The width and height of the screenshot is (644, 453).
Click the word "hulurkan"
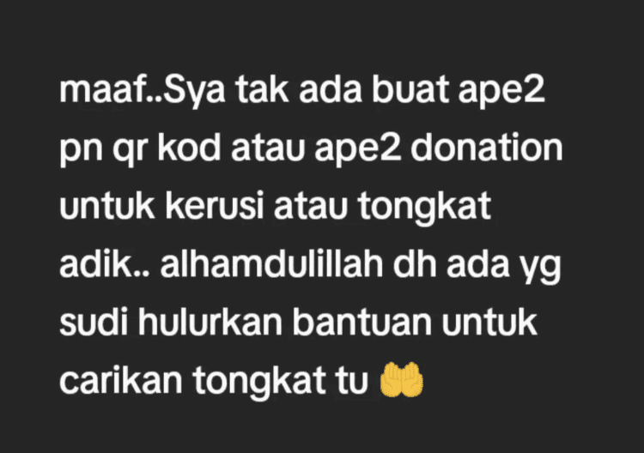coord(210,323)
